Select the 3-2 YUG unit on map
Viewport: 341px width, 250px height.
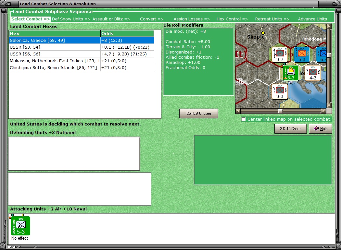pos(280,54)
